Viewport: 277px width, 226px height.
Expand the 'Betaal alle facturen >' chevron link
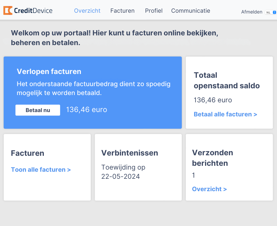(255, 114)
